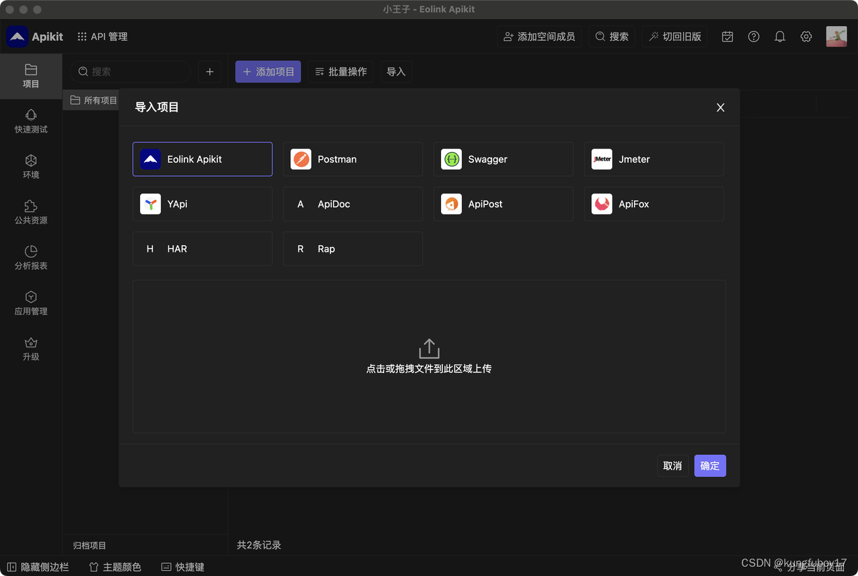Open 升级 in the sidebar
This screenshot has width=858, height=576.
pos(31,350)
